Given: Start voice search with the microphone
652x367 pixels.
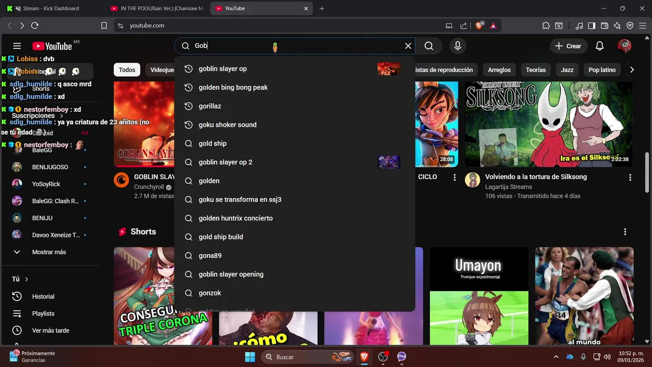Looking at the screenshot, I should (457, 46).
